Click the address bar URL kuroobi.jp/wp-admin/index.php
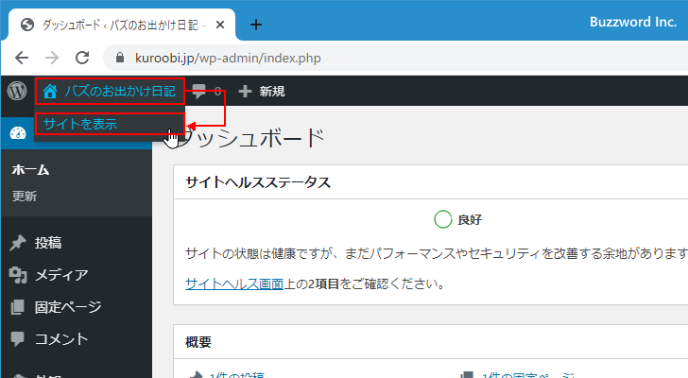The height and width of the screenshot is (378, 688). [228, 58]
